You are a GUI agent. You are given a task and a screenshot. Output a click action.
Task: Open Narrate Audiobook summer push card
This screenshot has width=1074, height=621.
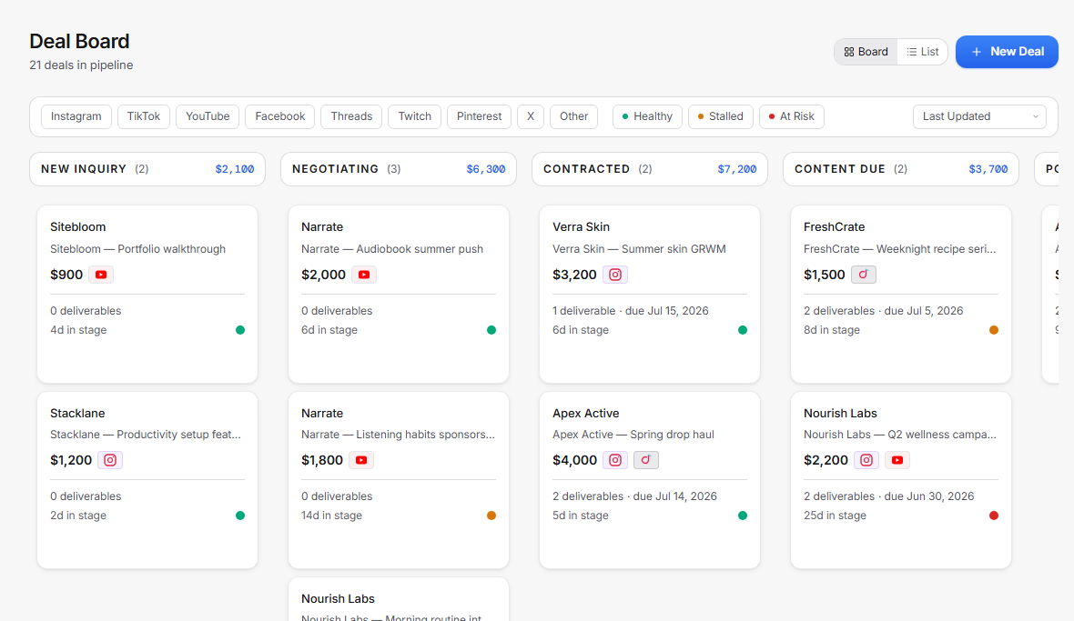(x=399, y=294)
